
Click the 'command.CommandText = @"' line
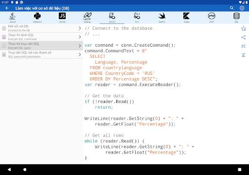point(116,51)
